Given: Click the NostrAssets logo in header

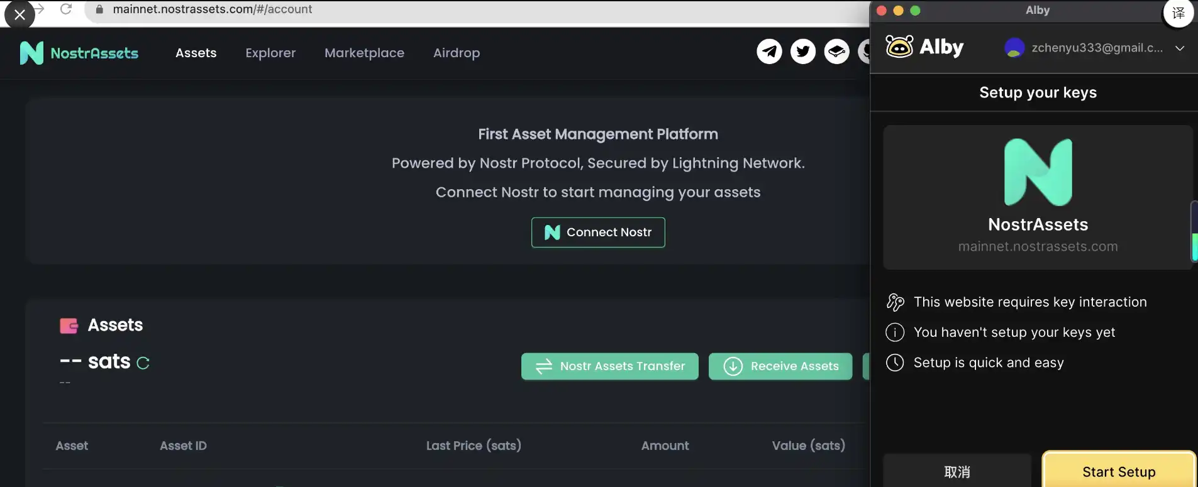Looking at the screenshot, I should 79,53.
